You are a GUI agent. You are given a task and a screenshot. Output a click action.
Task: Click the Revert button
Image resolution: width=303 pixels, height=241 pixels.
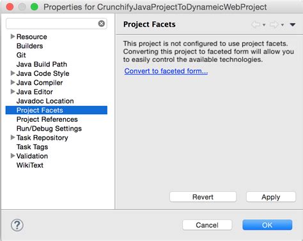(x=203, y=197)
